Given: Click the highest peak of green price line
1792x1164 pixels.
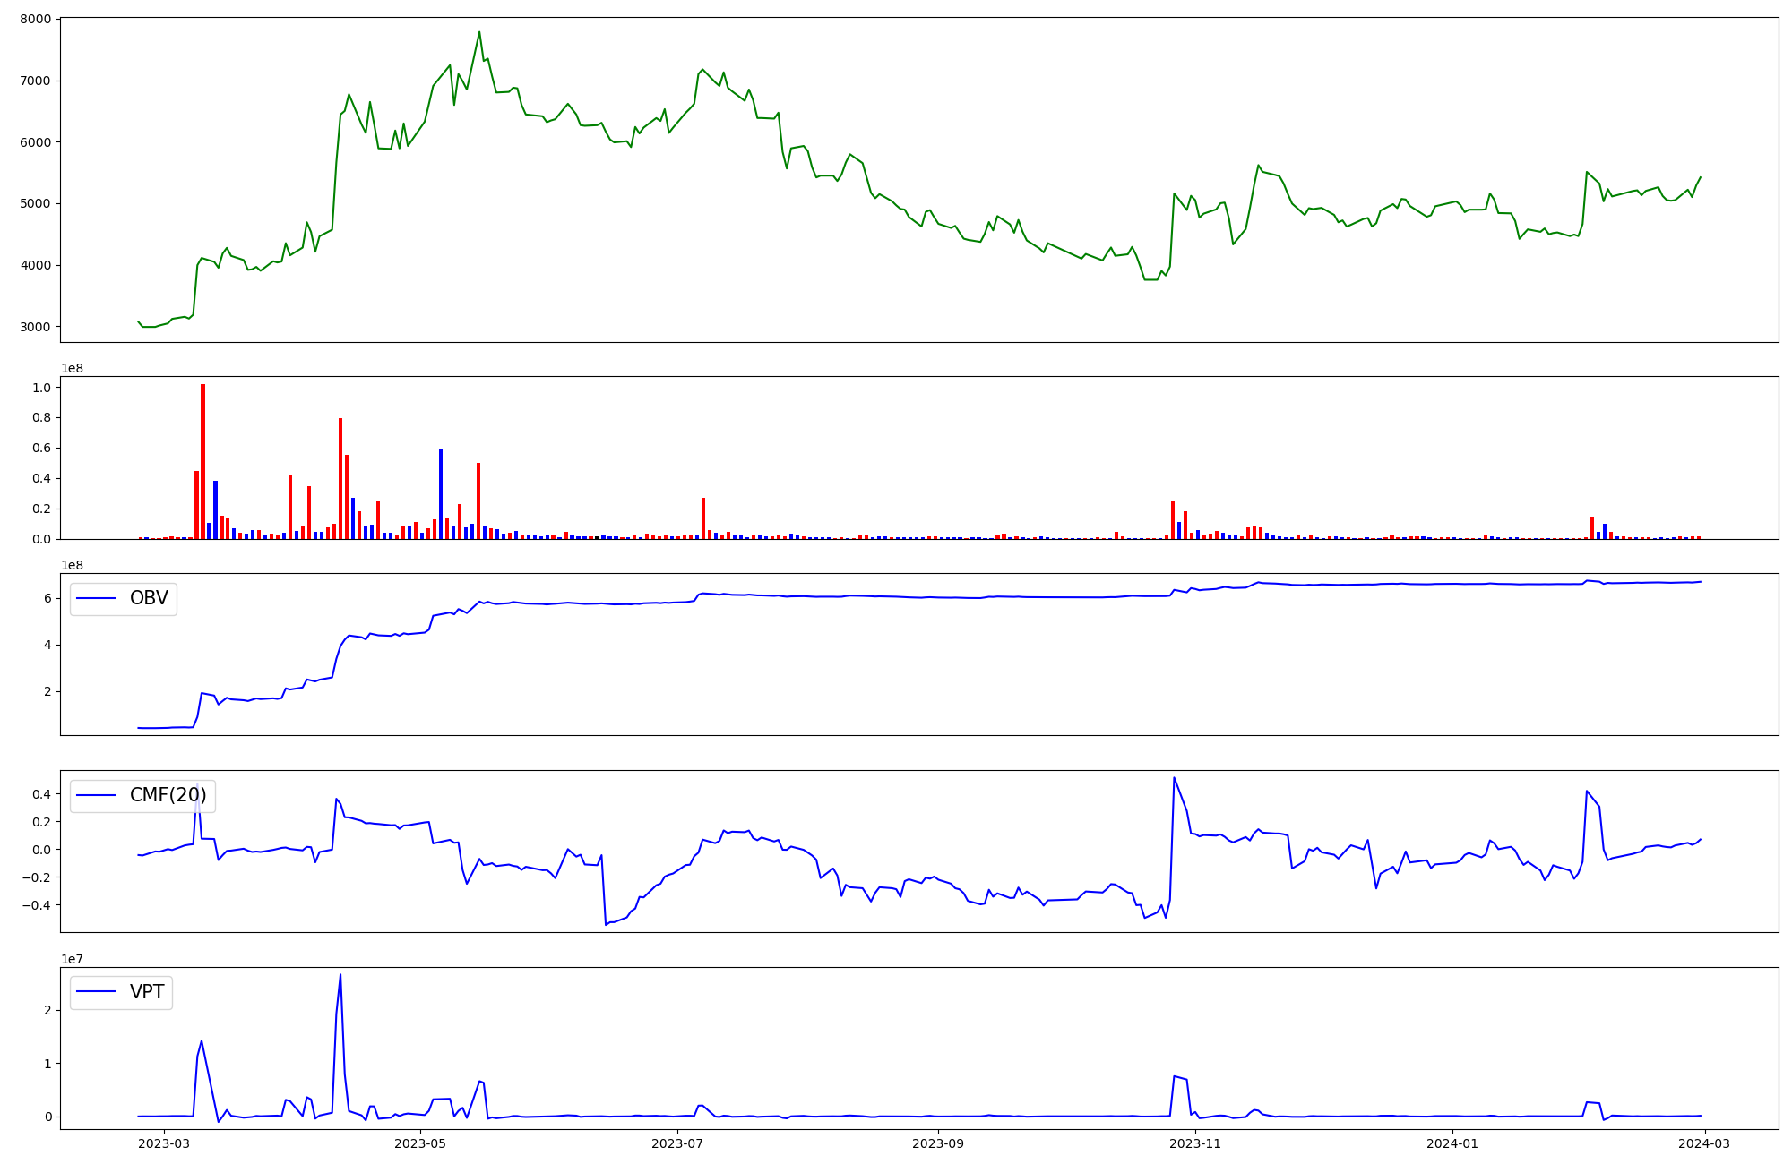Looking at the screenshot, I should coord(479,32).
